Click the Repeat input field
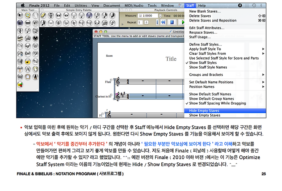This screenshot has height=191, width=282. click(140, 22)
